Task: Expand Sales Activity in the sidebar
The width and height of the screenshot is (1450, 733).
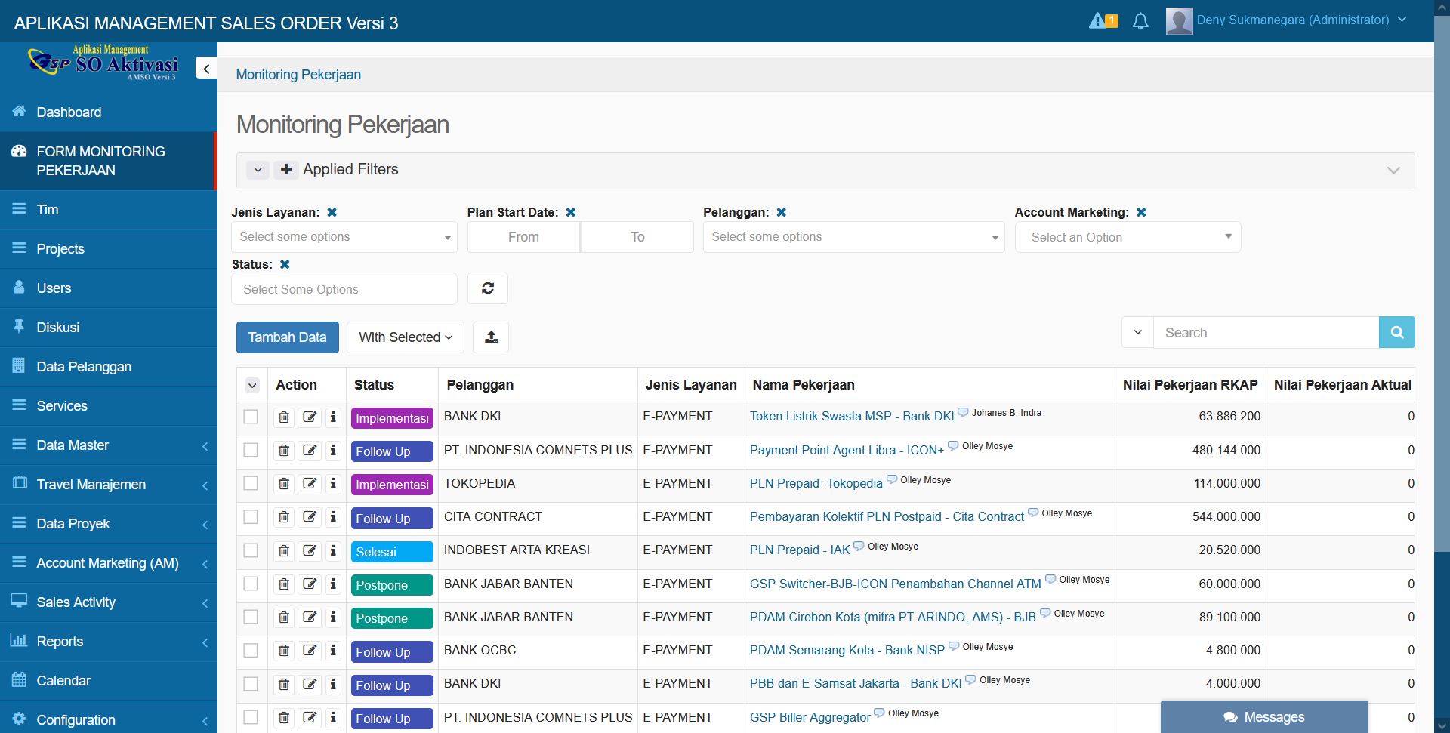Action: pos(109,602)
